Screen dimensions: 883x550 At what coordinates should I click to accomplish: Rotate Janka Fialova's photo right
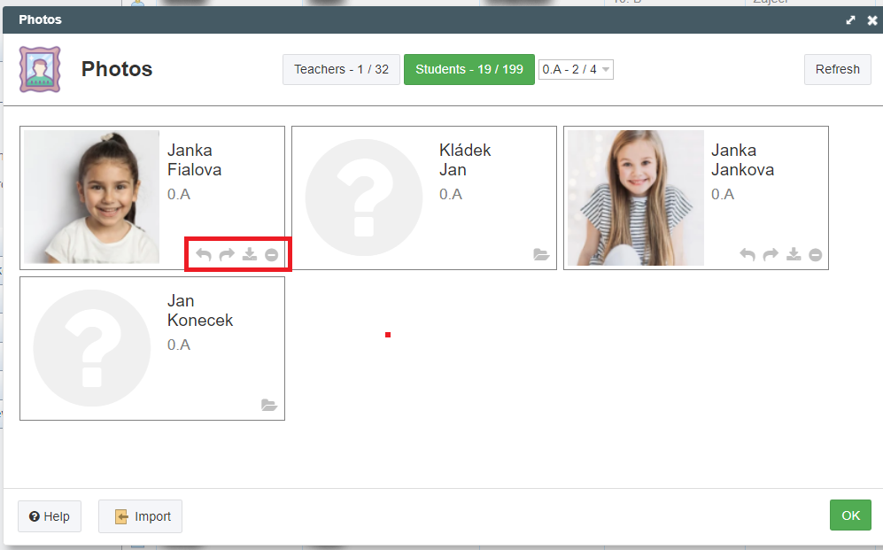click(227, 255)
